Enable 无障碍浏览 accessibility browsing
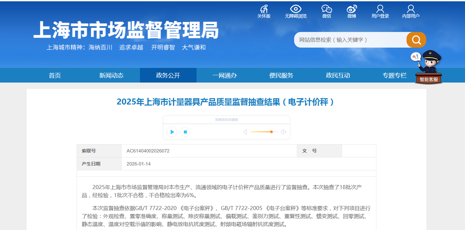 coord(295,11)
